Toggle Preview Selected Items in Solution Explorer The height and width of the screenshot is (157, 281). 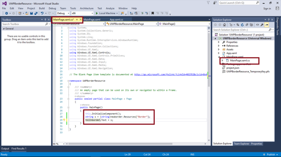click(x=267, y=25)
